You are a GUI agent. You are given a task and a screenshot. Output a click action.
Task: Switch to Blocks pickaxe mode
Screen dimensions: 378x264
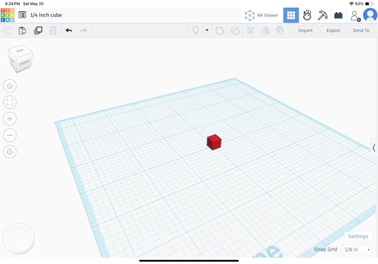tap(323, 15)
